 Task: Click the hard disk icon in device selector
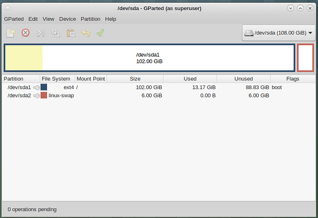[249, 33]
